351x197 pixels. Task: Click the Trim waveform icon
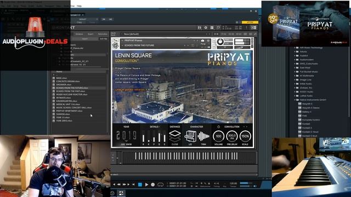coord(203,136)
